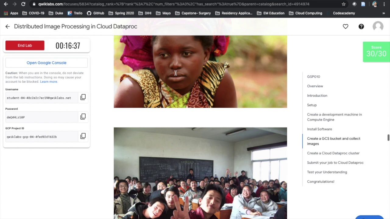Open the COVID-19 bookmarks folder
390x219 pixels.
[33, 13]
